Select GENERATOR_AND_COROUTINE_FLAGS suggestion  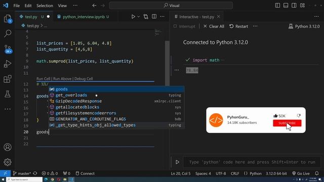pyautogui.click(x=116, y=119)
